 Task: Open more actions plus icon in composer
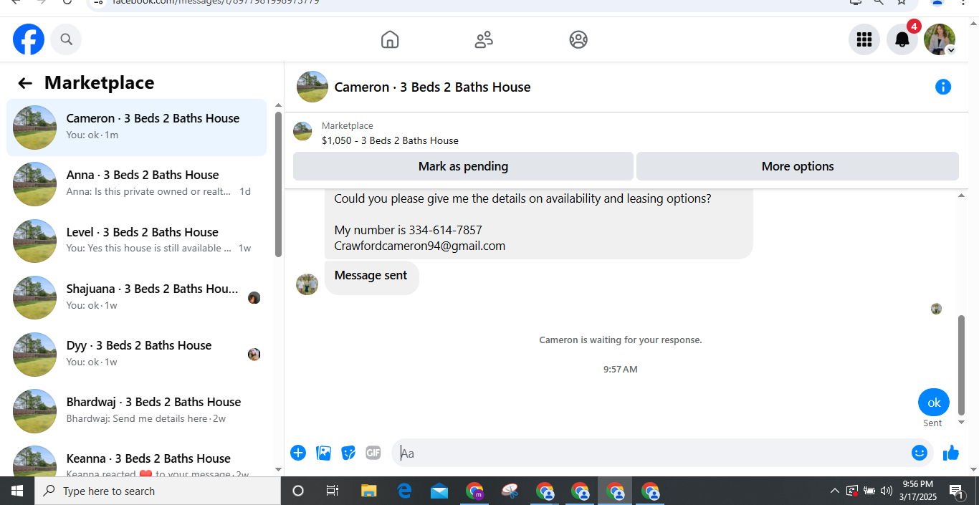pyautogui.click(x=298, y=453)
